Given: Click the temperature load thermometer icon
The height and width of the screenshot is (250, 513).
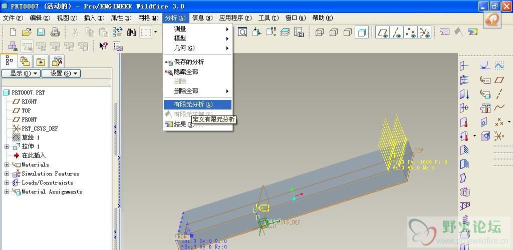Looking at the screenshot, I should 464,122.
